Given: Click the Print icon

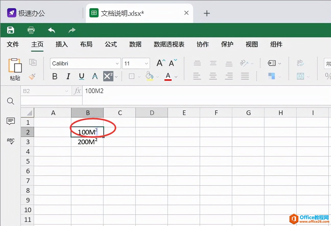Looking at the screenshot, I should (x=31, y=30).
